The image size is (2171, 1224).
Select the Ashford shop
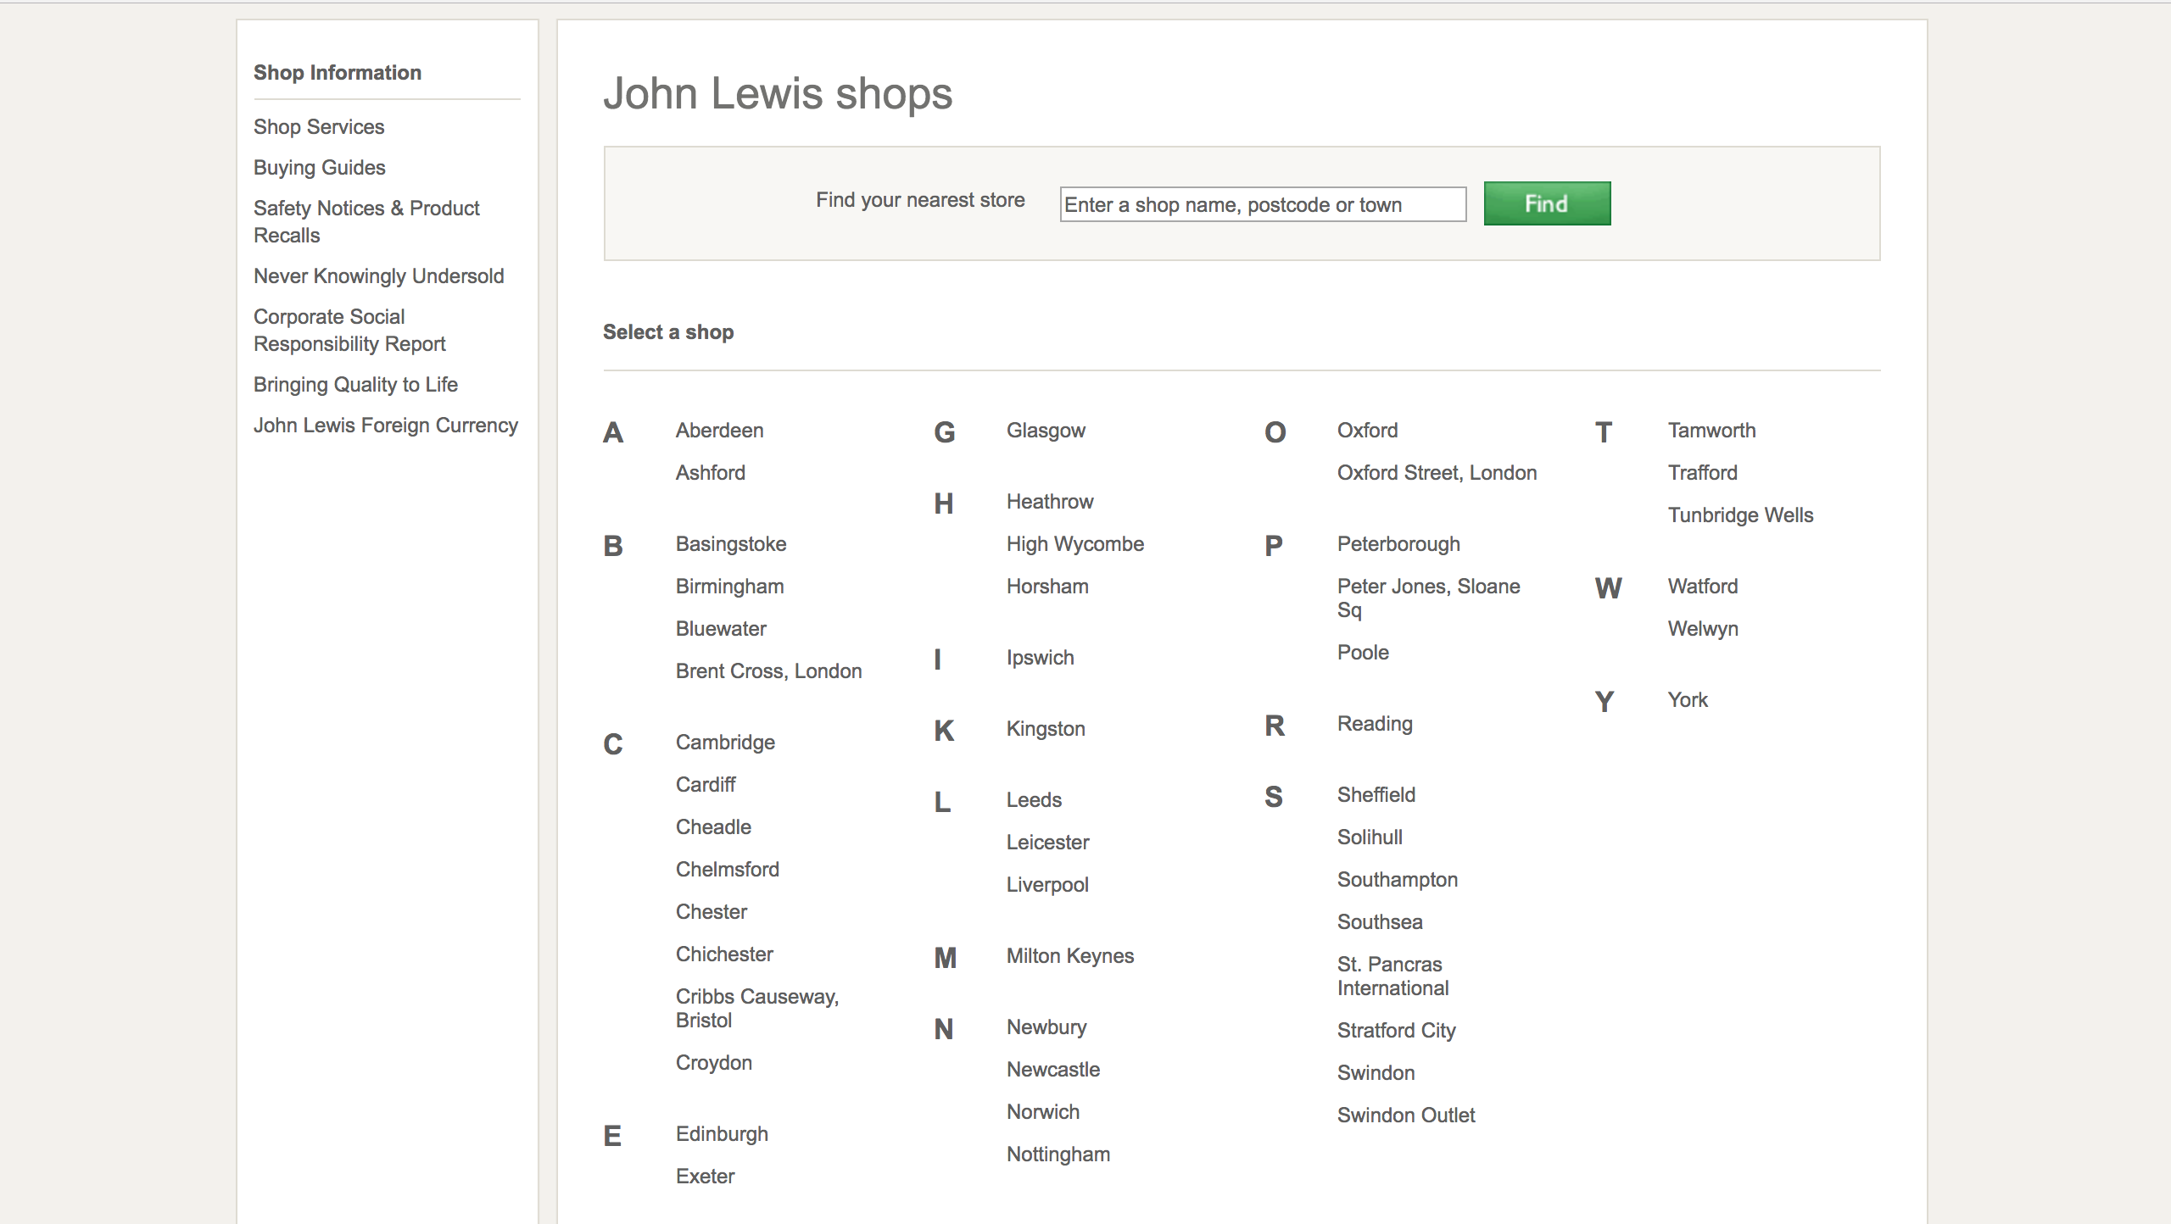[x=711, y=473]
